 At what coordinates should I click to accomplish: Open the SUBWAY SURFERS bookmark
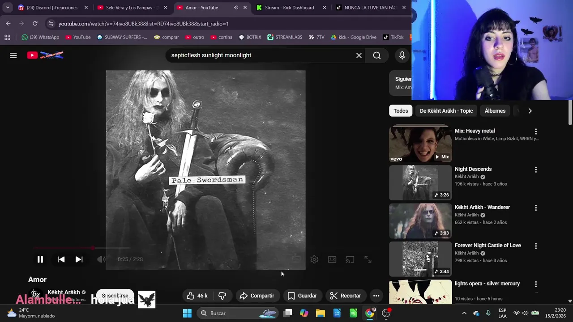pos(122,37)
